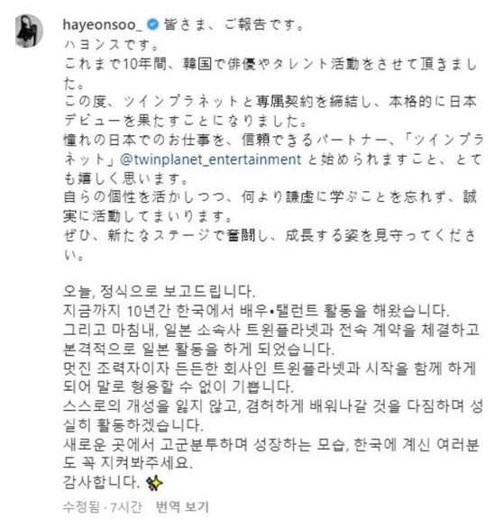Click the line ハヨンスです。
Image resolution: width=504 pixels, height=527 pixels.
(x=111, y=45)
